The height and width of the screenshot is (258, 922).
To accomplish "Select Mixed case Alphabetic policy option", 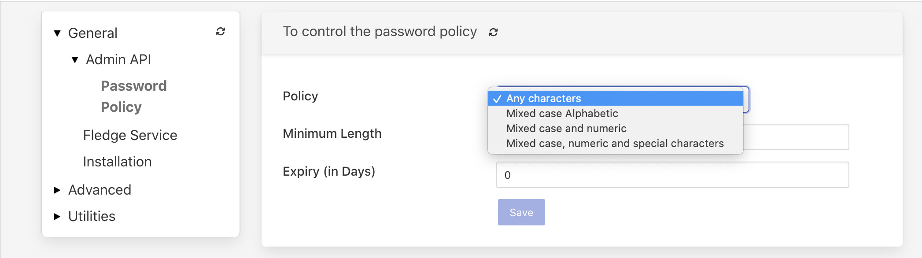I will coord(562,114).
